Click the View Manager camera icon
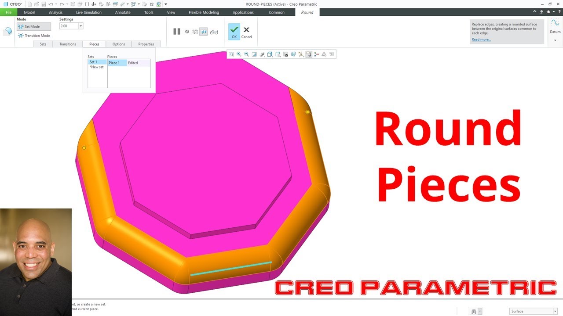 (x=285, y=54)
